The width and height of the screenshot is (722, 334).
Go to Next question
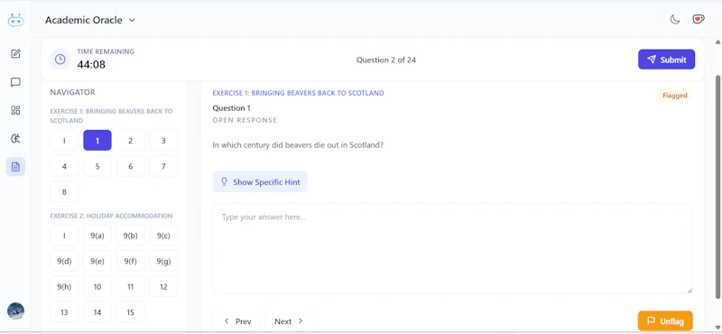(x=290, y=321)
